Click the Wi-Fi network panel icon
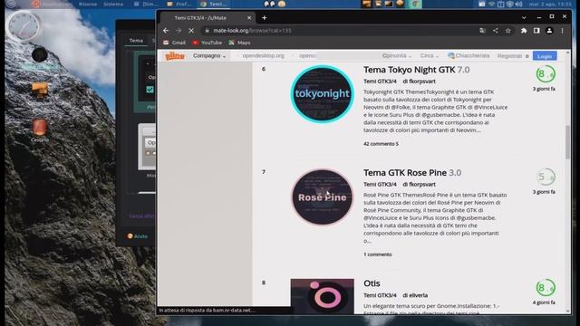This screenshot has height=326, width=580. [x=491, y=4]
